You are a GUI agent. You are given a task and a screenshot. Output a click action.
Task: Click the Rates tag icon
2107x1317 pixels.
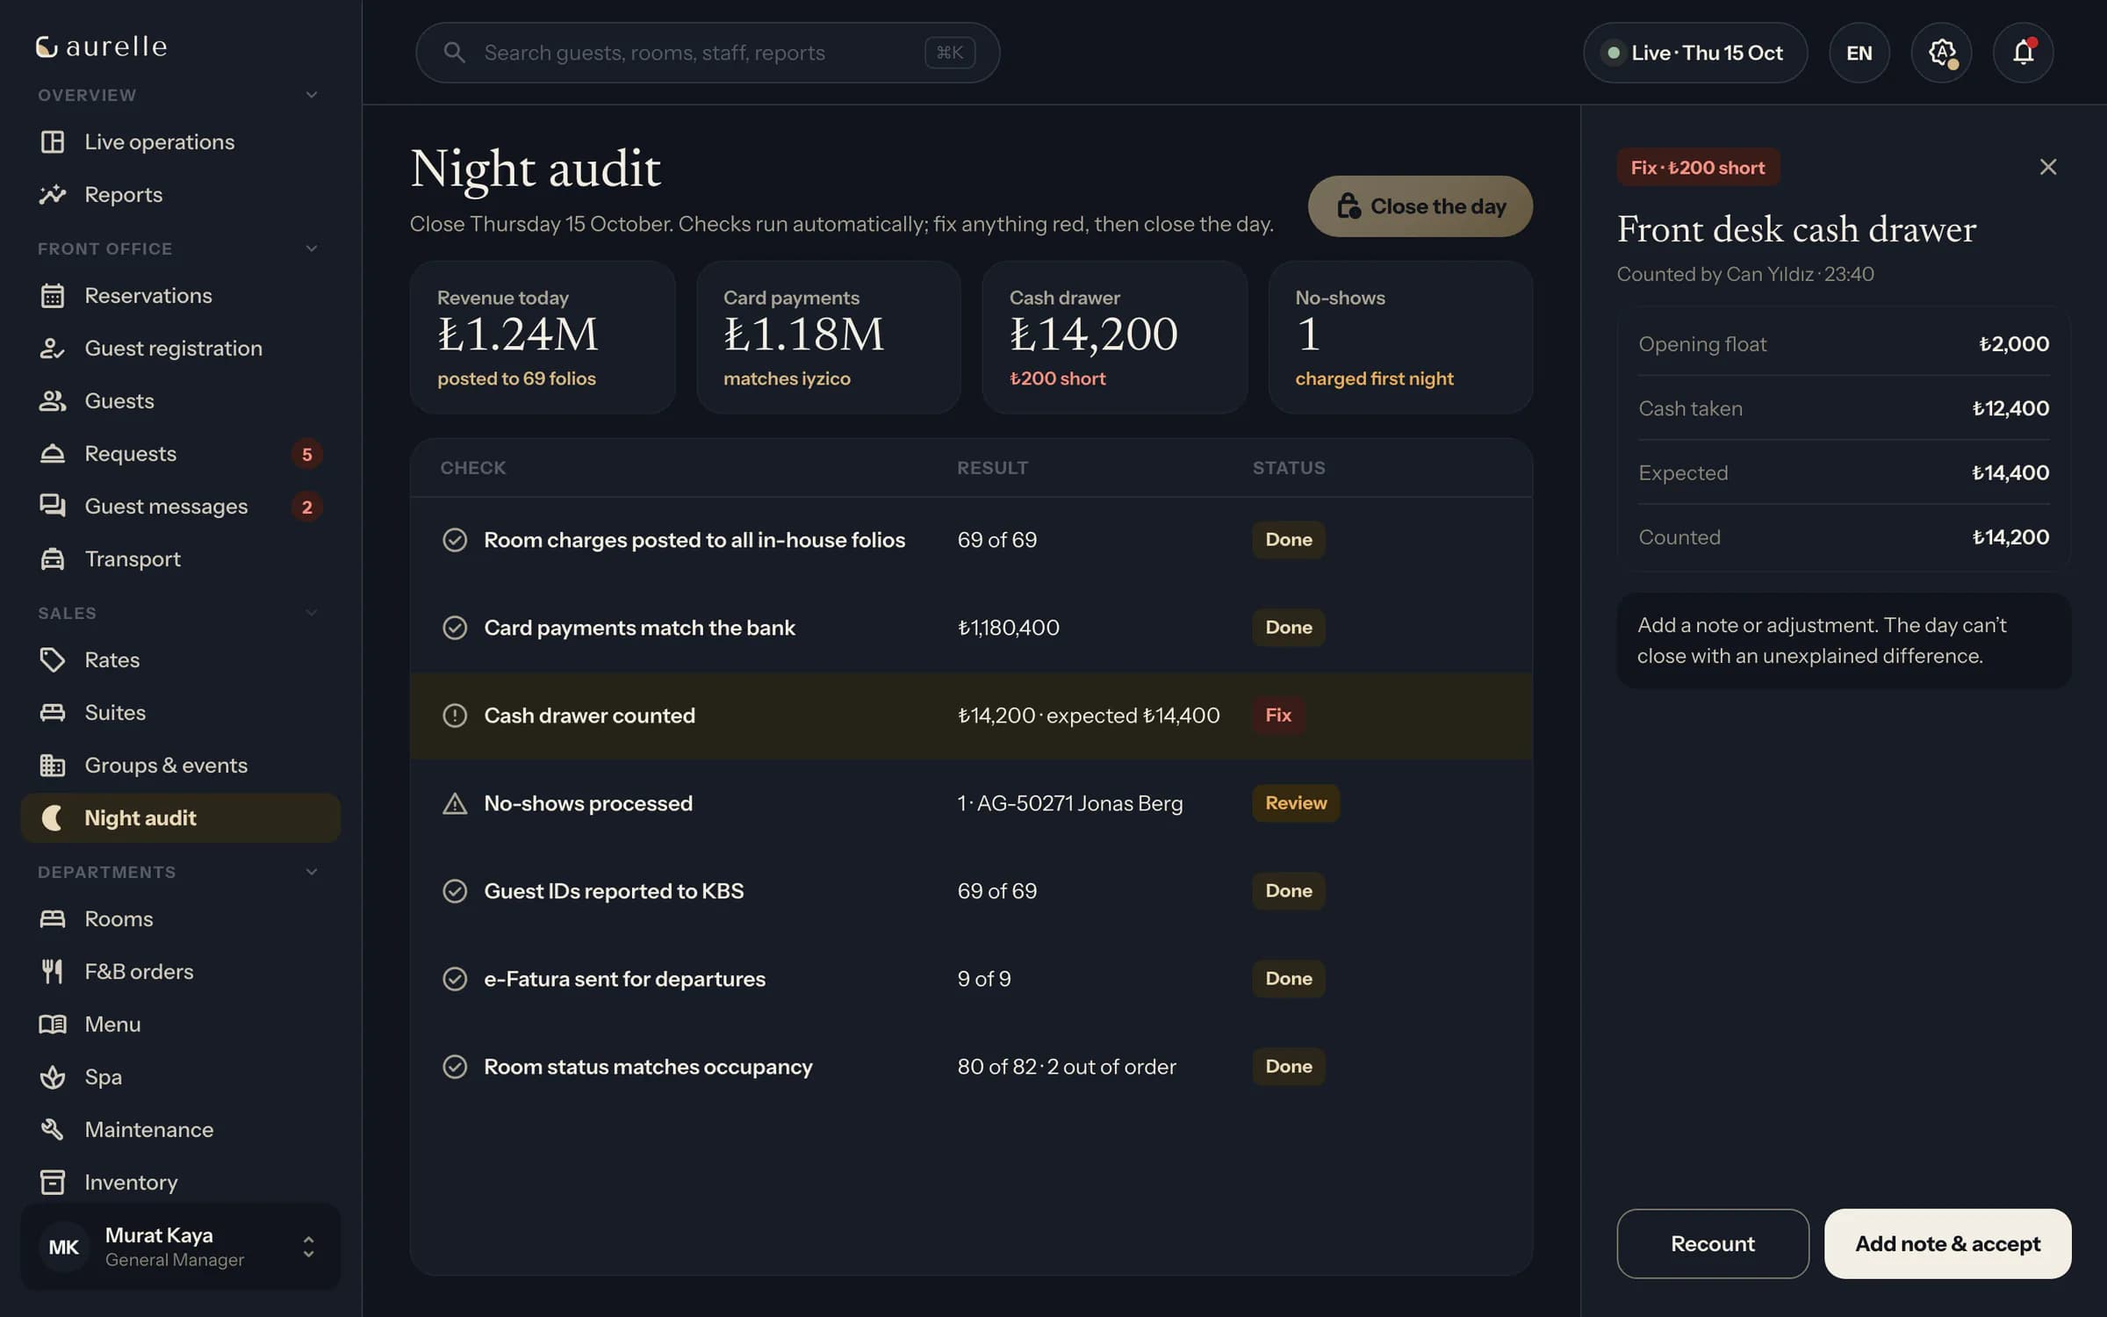[53, 659]
